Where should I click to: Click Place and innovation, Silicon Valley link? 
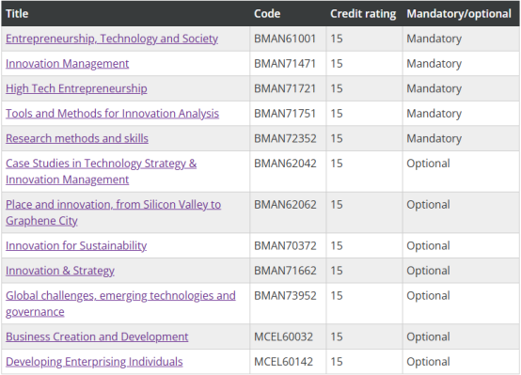113,212
